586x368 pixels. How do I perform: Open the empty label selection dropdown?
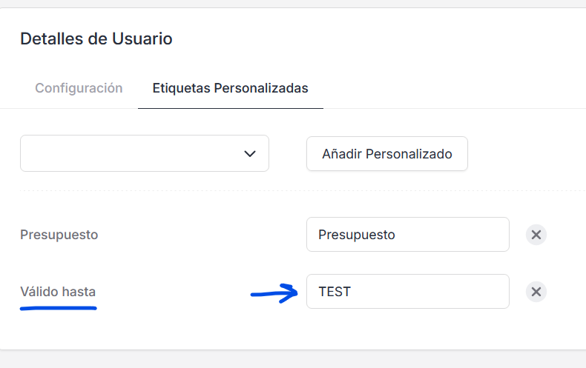click(145, 153)
